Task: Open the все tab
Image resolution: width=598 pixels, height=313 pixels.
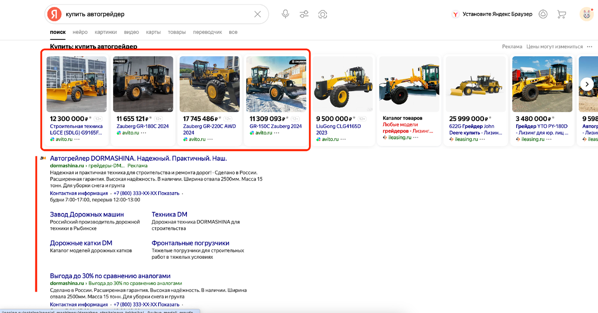Action: click(x=233, y=32)
